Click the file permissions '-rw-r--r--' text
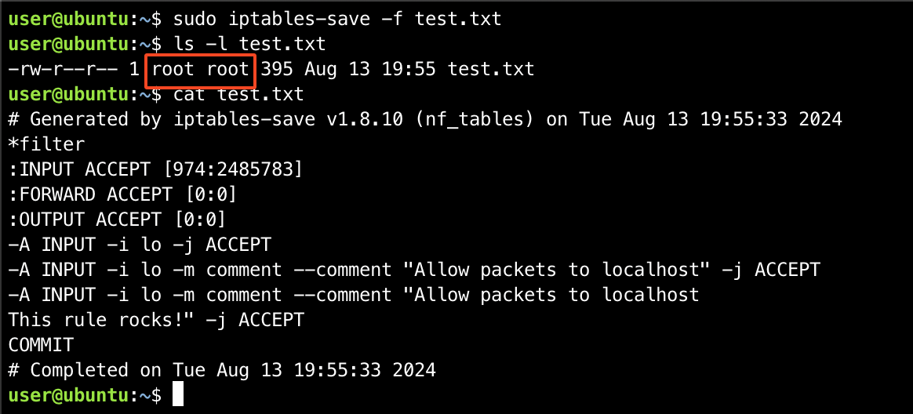 62,69
